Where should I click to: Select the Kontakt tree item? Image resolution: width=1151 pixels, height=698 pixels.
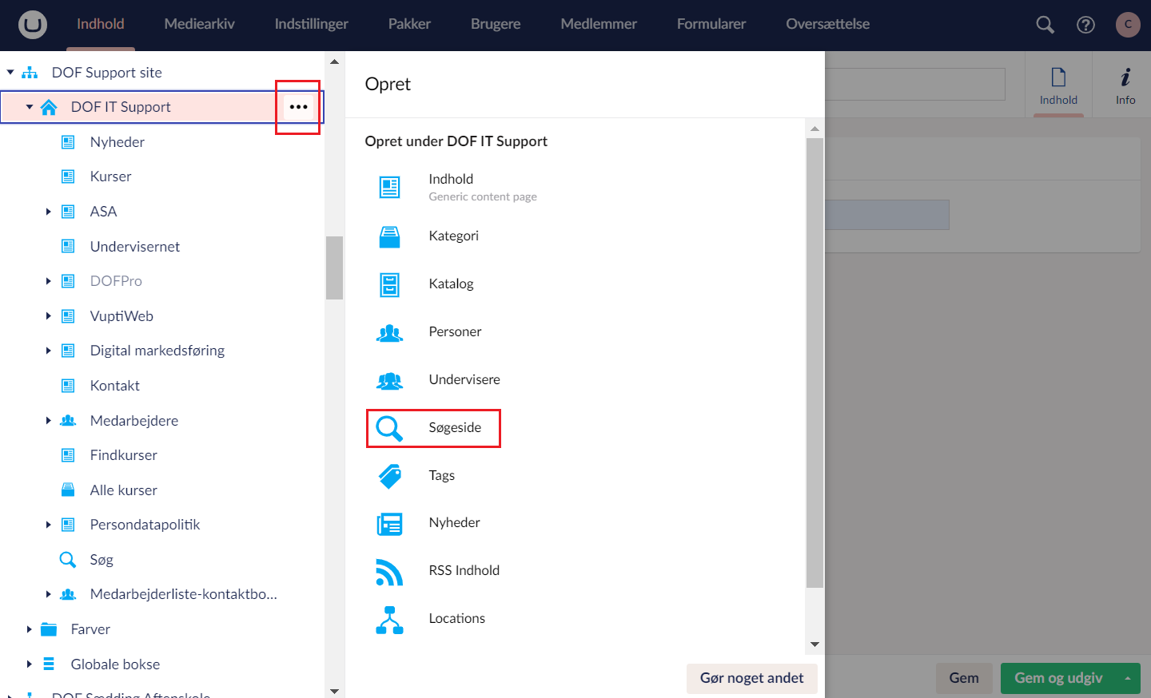[x=114, y=386]
